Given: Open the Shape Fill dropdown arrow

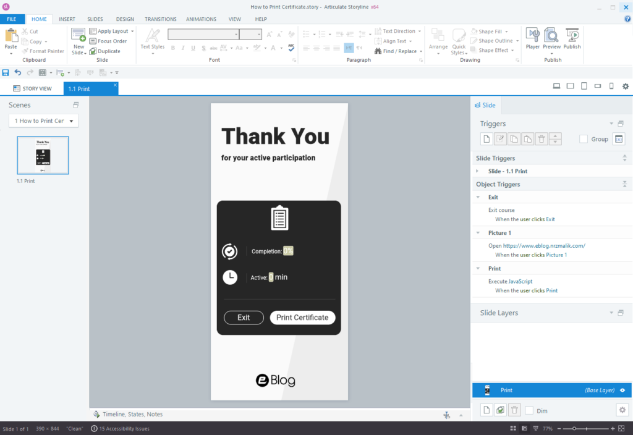Looking at the screenshot, I should click(507, 32).
